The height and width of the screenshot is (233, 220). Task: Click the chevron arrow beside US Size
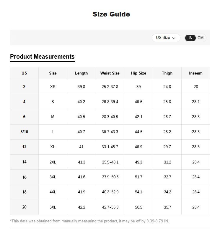174,38
